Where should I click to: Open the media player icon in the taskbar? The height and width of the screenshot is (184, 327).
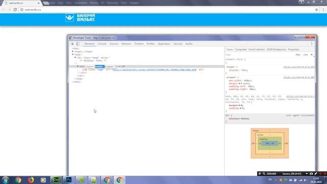pos(43,180)
